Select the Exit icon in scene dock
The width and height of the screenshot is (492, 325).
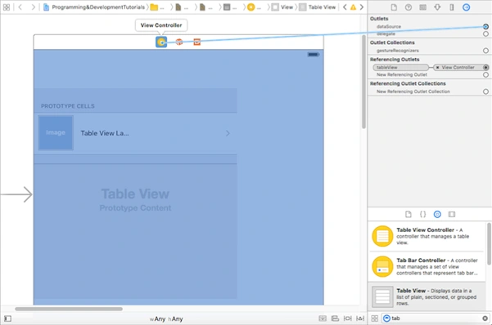196,42
